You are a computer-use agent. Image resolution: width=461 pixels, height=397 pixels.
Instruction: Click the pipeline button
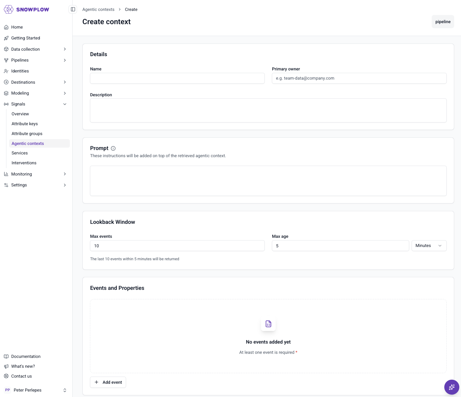(x=443, y=22)
